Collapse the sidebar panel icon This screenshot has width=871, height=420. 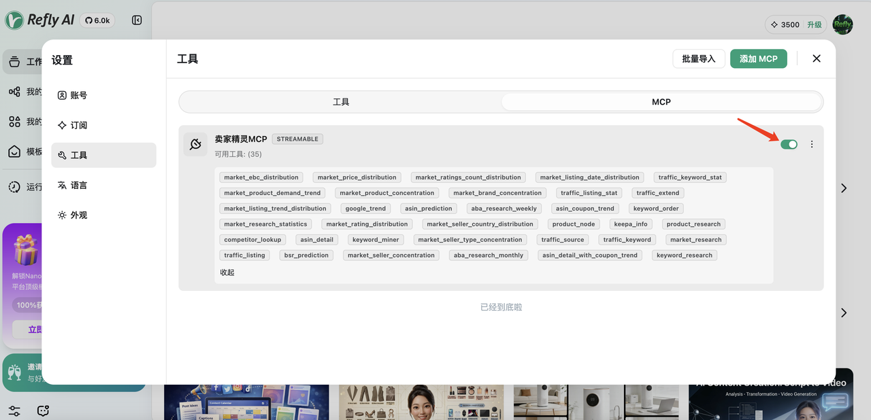pos(137,20)
